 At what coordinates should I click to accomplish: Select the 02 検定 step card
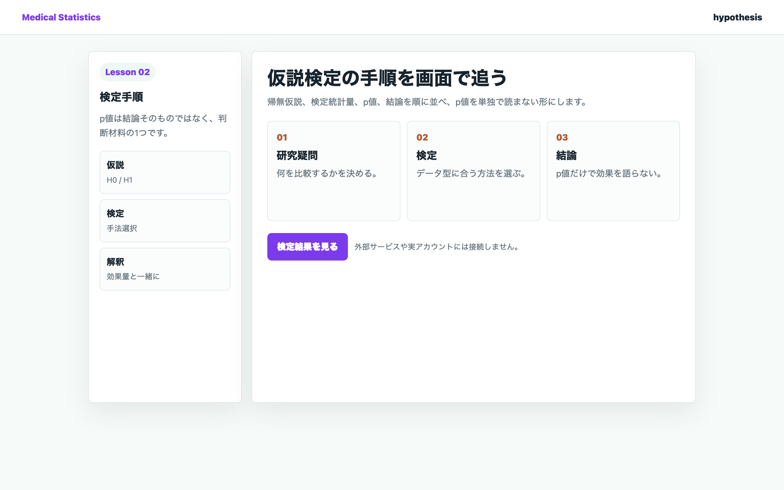pyautogui.click(x=473, y=171)
